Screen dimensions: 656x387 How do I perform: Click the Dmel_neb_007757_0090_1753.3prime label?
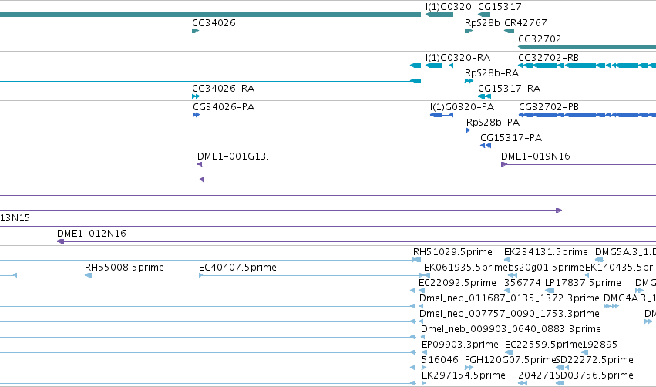pos(510,314)
